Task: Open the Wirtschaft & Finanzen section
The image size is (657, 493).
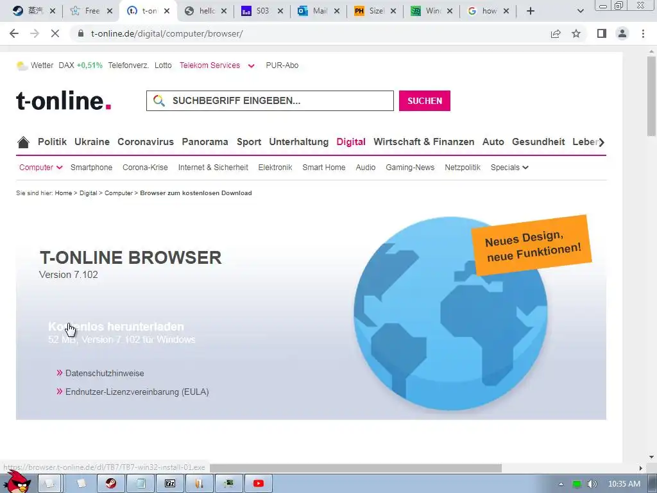Action: tap(424, 142)
